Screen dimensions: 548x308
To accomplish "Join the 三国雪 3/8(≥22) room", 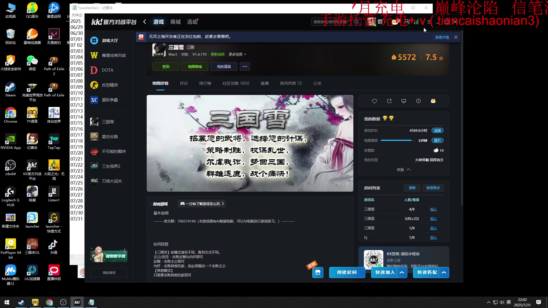I will tap(434, 219).
